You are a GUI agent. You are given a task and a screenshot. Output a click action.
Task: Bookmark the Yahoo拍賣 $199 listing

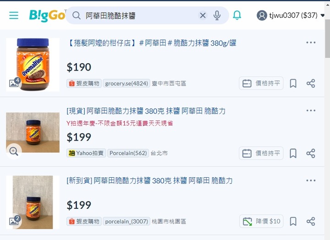coord(293,153)
